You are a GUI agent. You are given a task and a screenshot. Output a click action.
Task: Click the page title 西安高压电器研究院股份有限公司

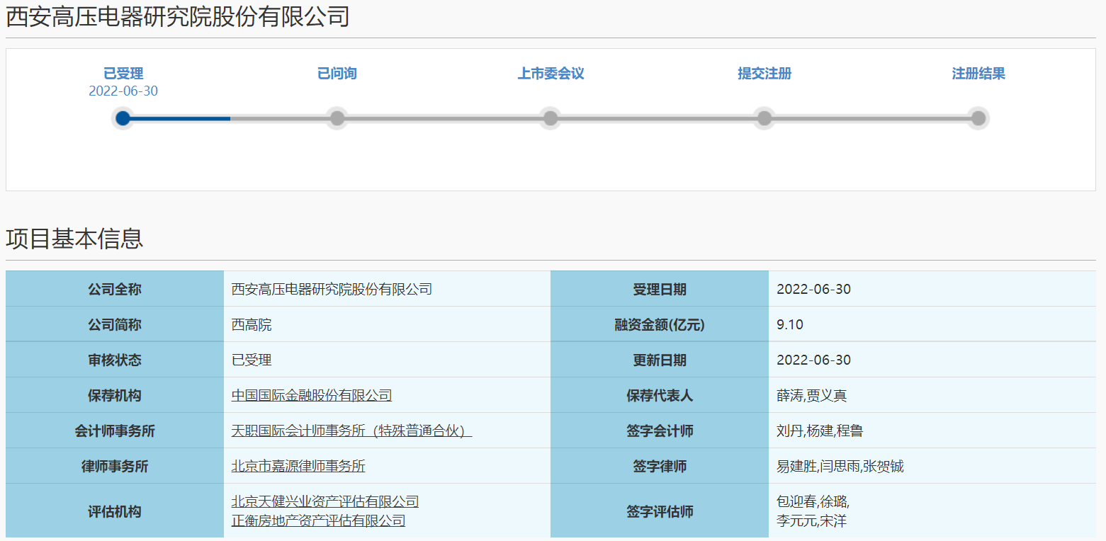pos(178,16)
